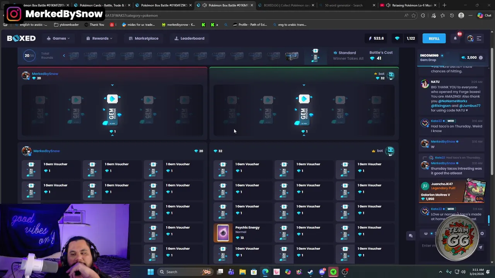
Task: Expand the Rewards dropdown menu
Action: pos(99,38)
